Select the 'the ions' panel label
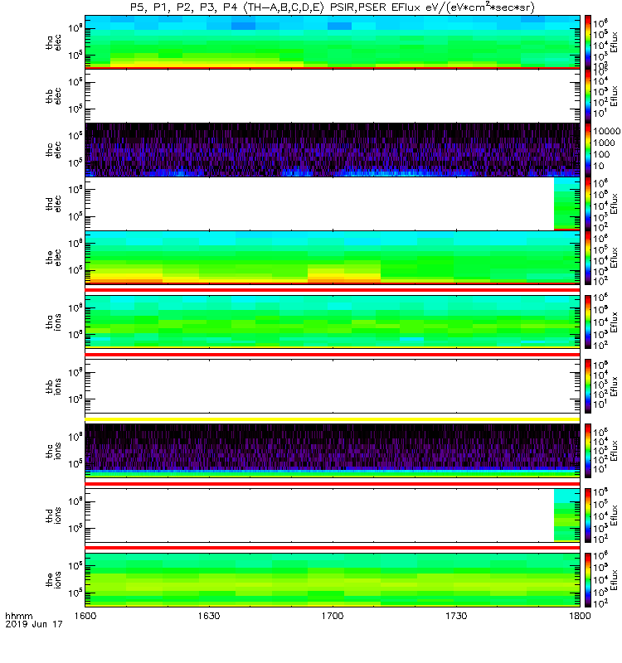This screenshot has height=663, width=622. pyautogui.click(x=54, y=579)
